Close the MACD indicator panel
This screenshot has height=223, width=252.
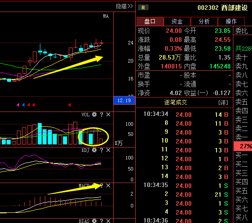[108, 186]
